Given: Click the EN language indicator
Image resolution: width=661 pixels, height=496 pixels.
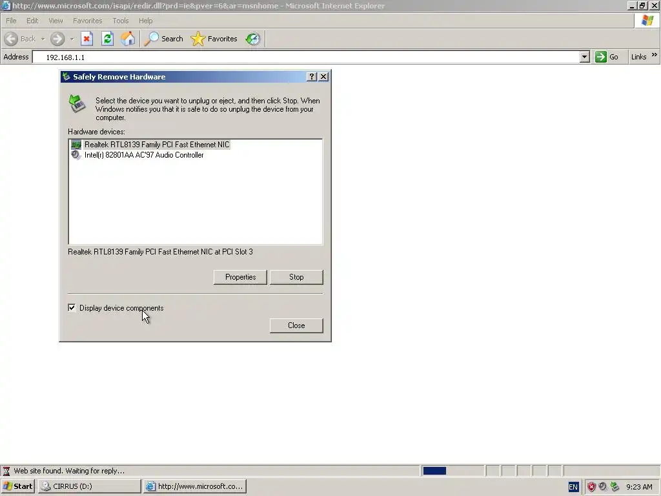Looking at the screenshot, I should pyautogui.click(x=573, y=487).
